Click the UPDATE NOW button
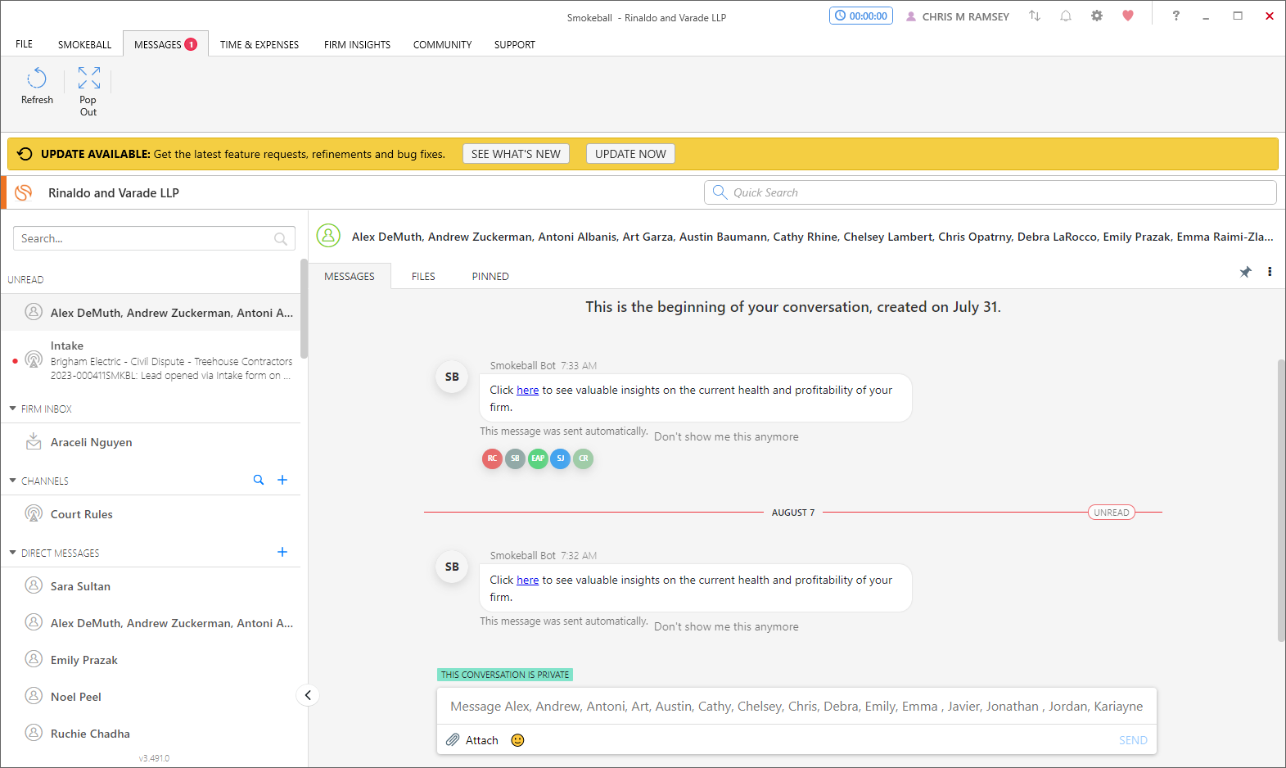This screenshot has width=1286, height=768. pyautogui.click(x=630, y=154)
